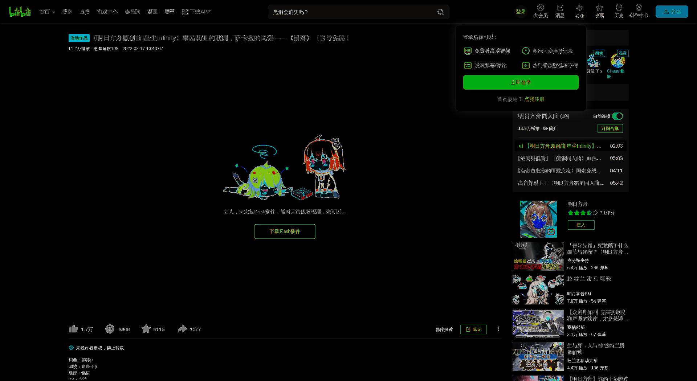Click the search magnifier icon

click(440, 12)
